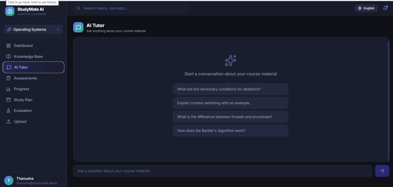The height and width of the screenshot is (187, 393).
Task: Click the Progress bar chart icon
Action: (x=8, y=89)
